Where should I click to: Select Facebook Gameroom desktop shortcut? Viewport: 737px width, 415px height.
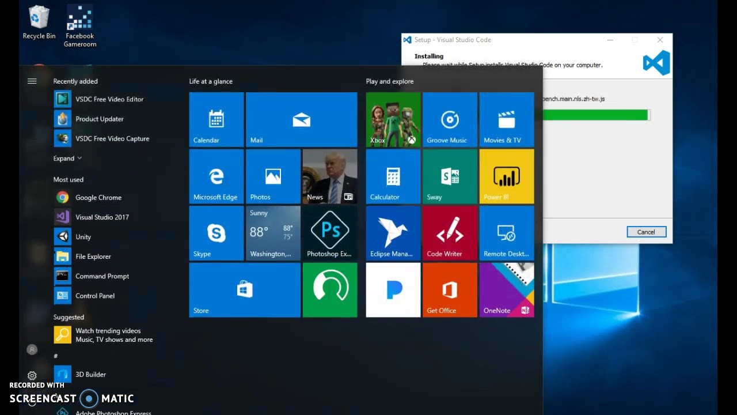(80, 27)
